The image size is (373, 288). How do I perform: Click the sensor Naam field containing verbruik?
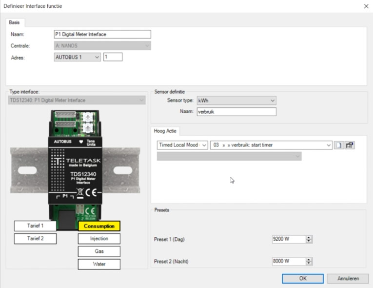(236, 112)
